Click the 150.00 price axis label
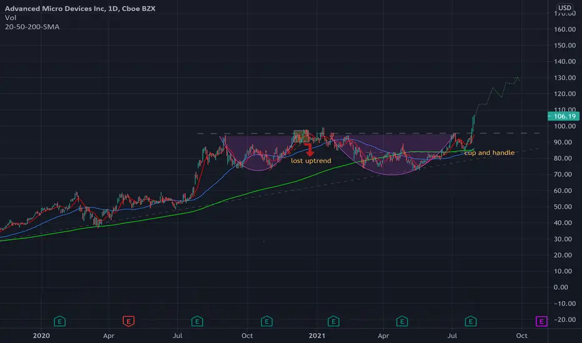Screen dimensions: 582x343 pyautogui.click(x=565, y=46)
